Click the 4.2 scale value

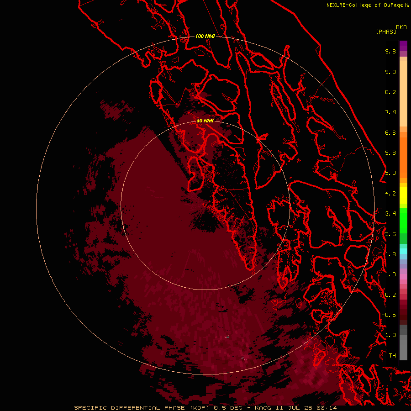coord(390,194)
